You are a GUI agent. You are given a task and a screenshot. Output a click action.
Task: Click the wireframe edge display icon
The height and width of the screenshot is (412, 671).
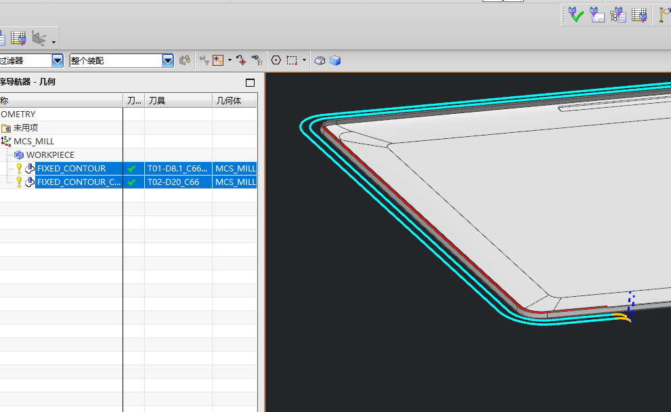[320, 60]
